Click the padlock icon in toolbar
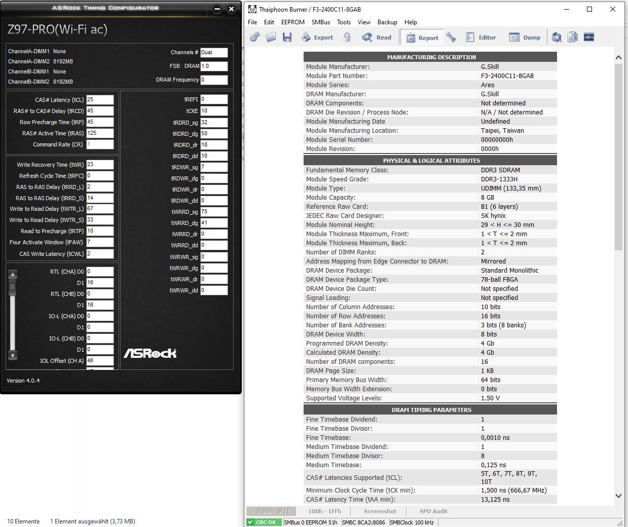This screenshot has width=628, height=527. pyautogui.click(x=347, y=37)
